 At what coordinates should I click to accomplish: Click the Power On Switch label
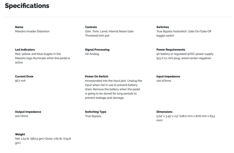[97, 77]
